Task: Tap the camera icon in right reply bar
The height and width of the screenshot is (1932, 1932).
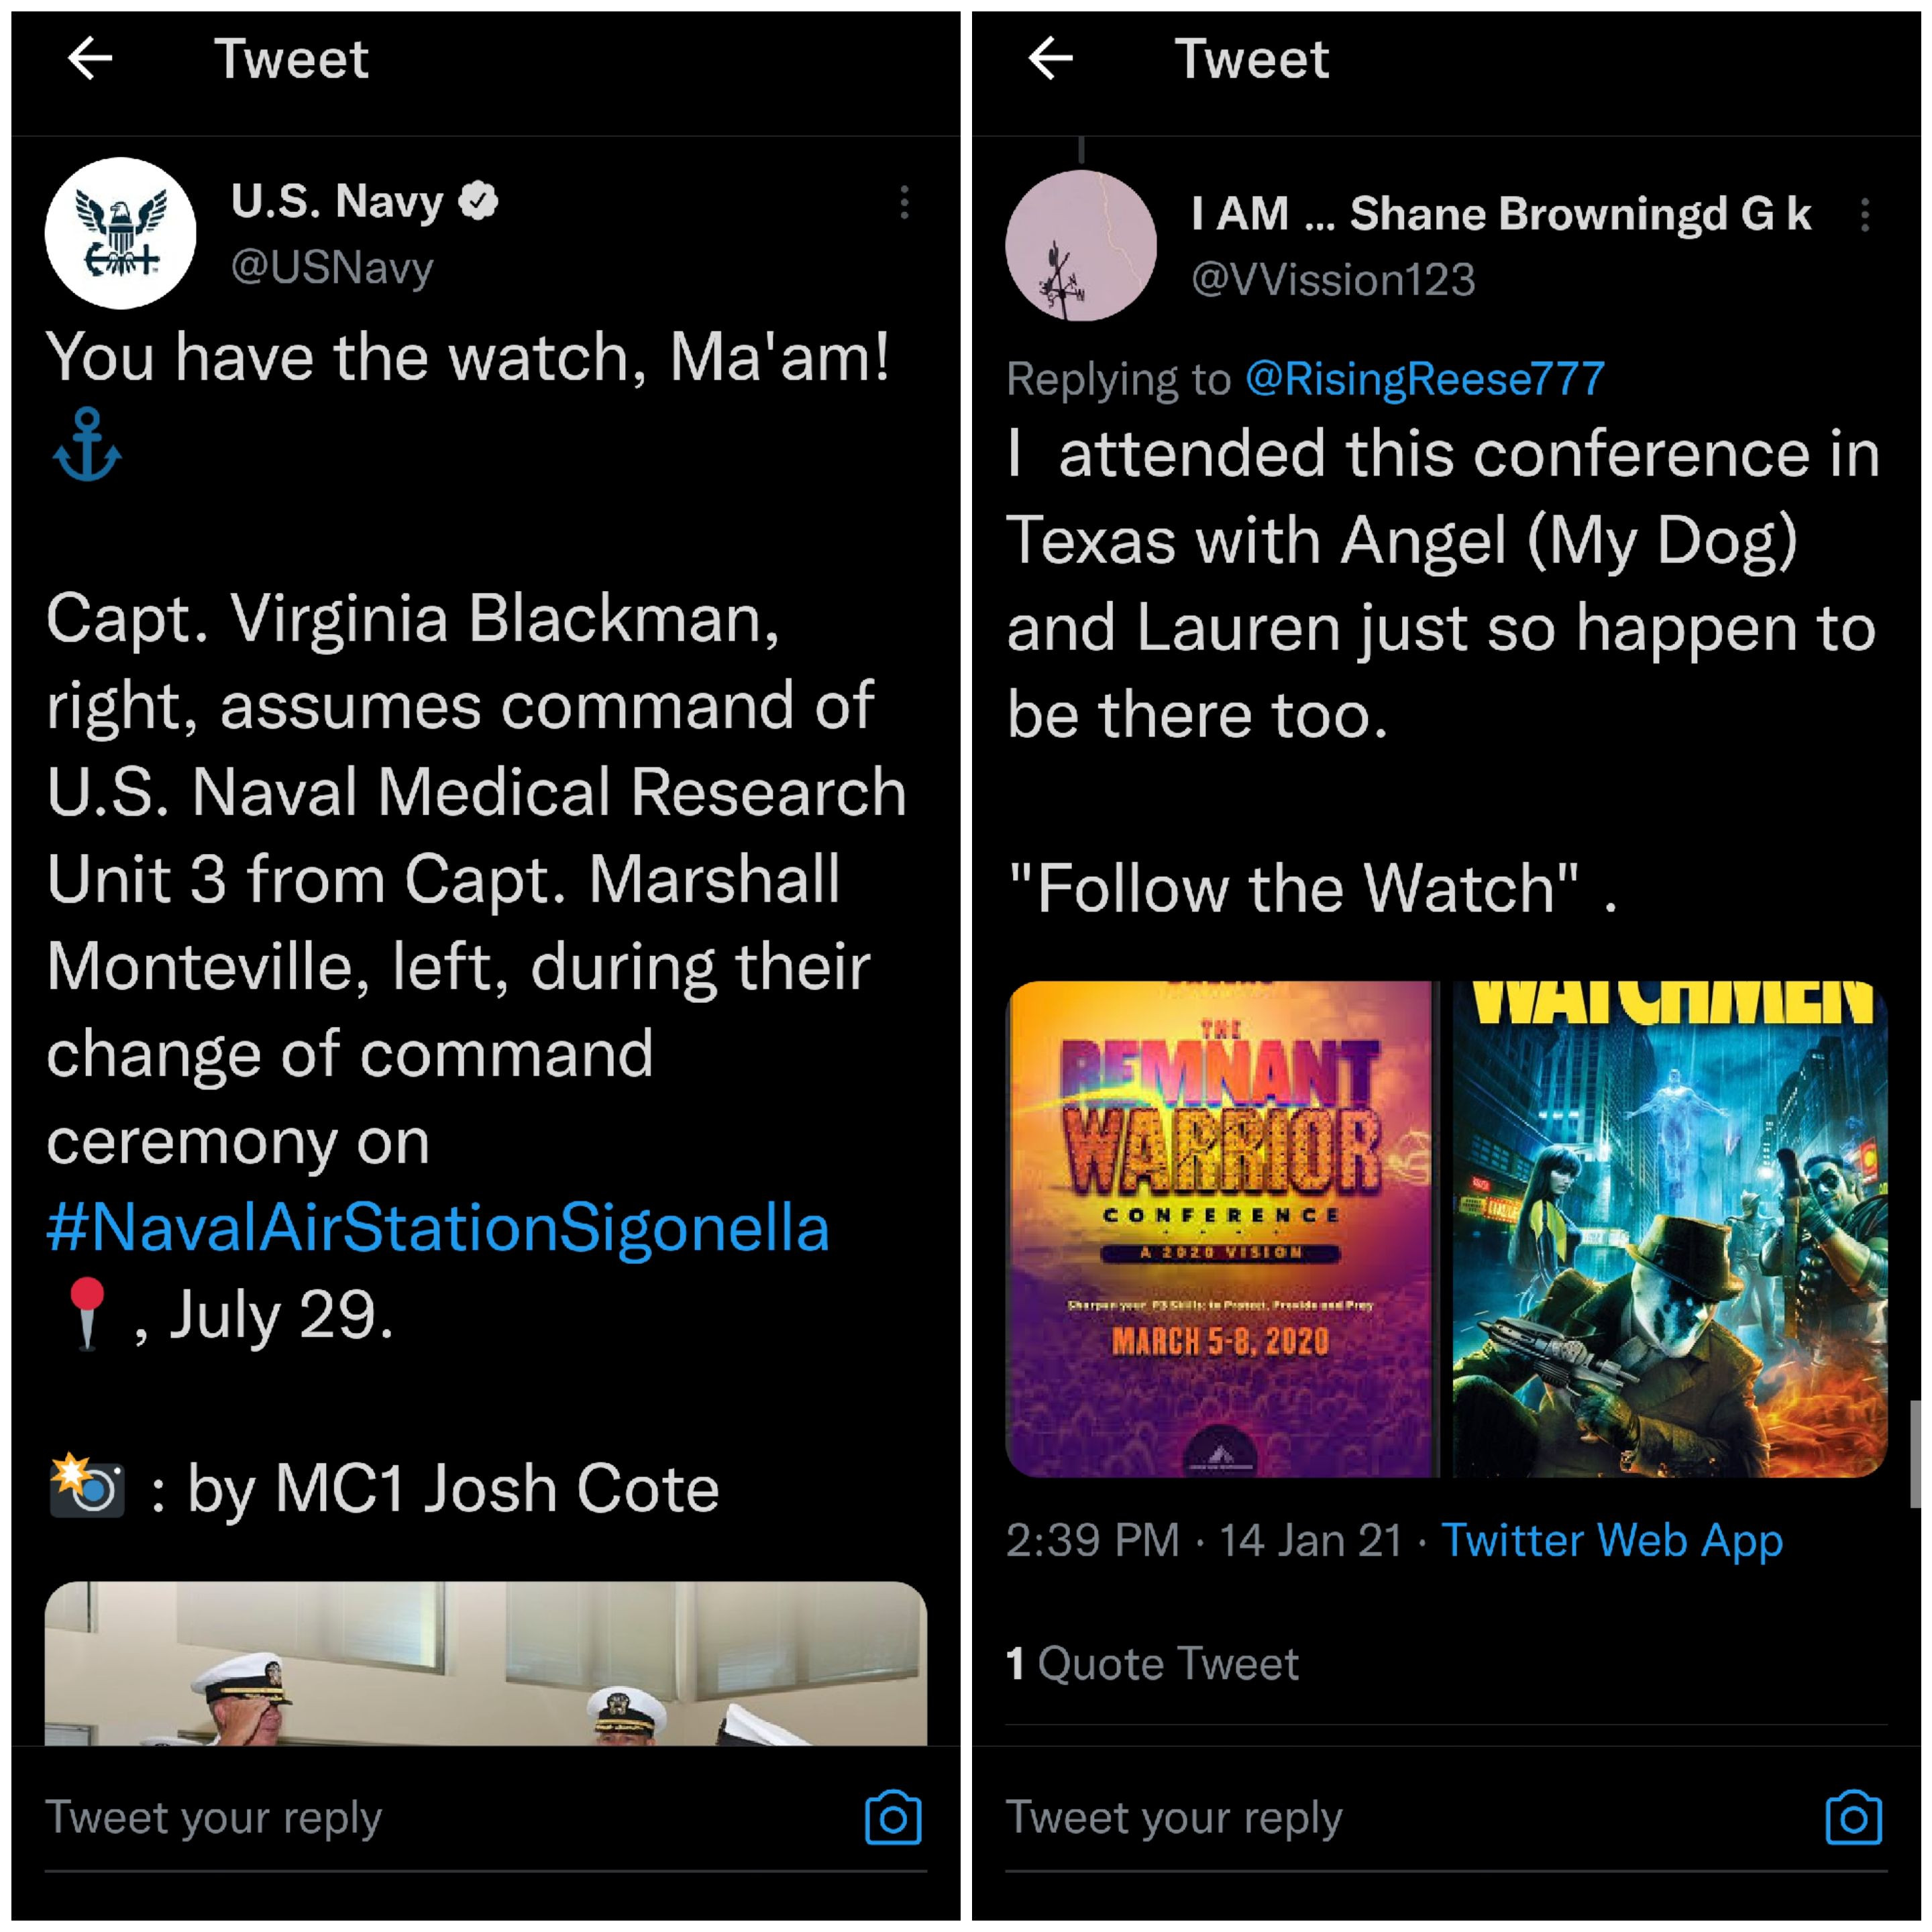Action: 1853,1817
